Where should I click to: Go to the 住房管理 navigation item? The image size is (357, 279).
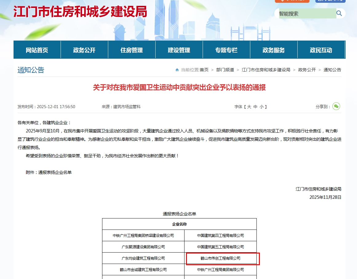click(132, 50)
